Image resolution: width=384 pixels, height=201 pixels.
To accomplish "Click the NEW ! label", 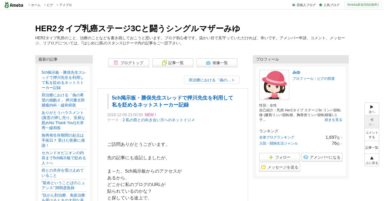I will point(150,115).
